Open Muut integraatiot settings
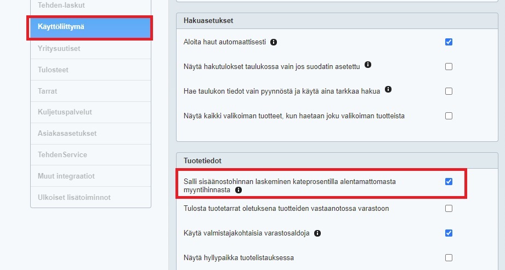Screen dimensions: 505x270 63,176
